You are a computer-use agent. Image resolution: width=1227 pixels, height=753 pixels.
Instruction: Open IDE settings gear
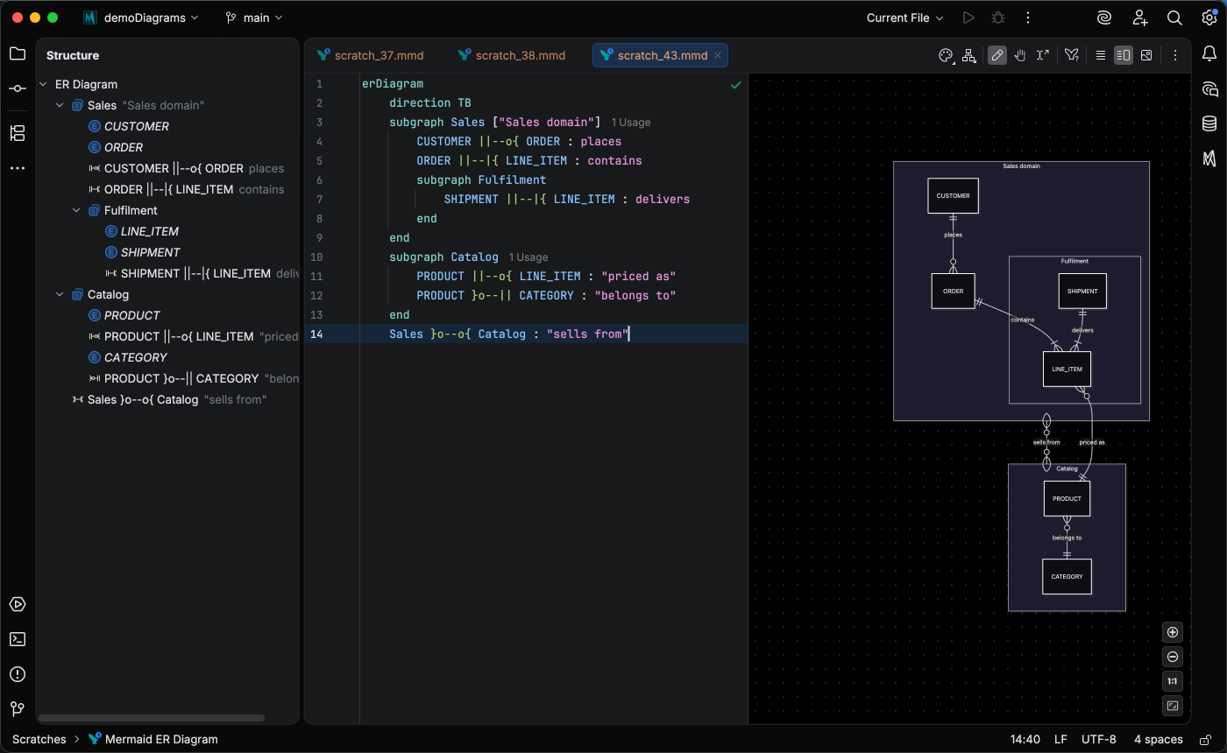1209,18
